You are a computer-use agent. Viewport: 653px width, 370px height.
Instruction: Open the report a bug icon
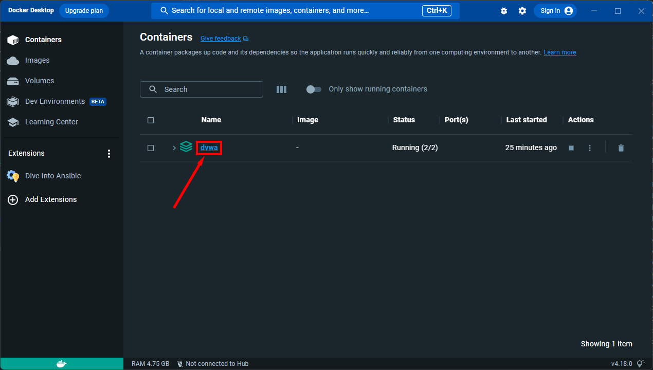tap(504, 10)
